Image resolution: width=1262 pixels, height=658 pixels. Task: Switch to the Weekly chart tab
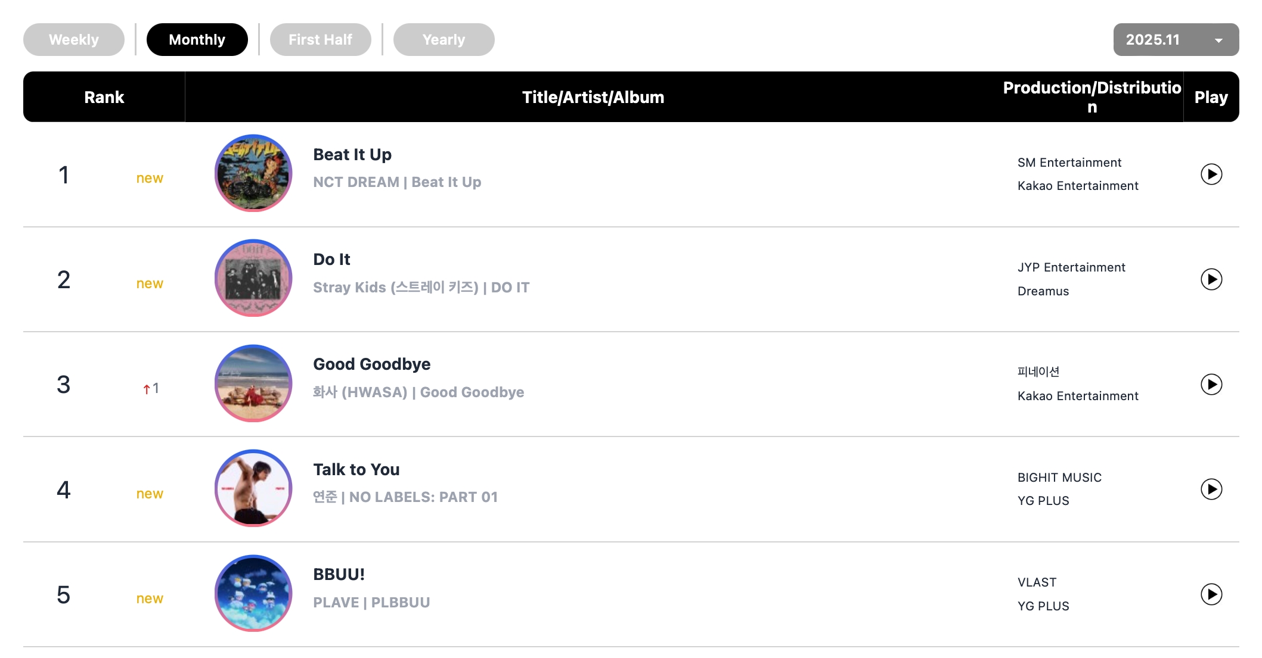coord(74,40)
